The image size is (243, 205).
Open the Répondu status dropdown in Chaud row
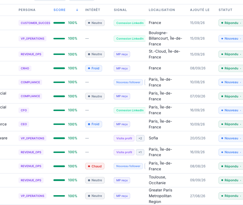(x=231, y=166)
